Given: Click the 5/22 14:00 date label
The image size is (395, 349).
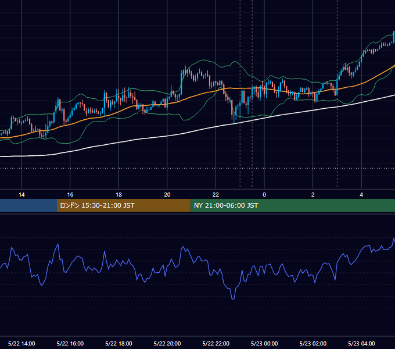Looking at the screenshot, I should [x=21, y=343].
